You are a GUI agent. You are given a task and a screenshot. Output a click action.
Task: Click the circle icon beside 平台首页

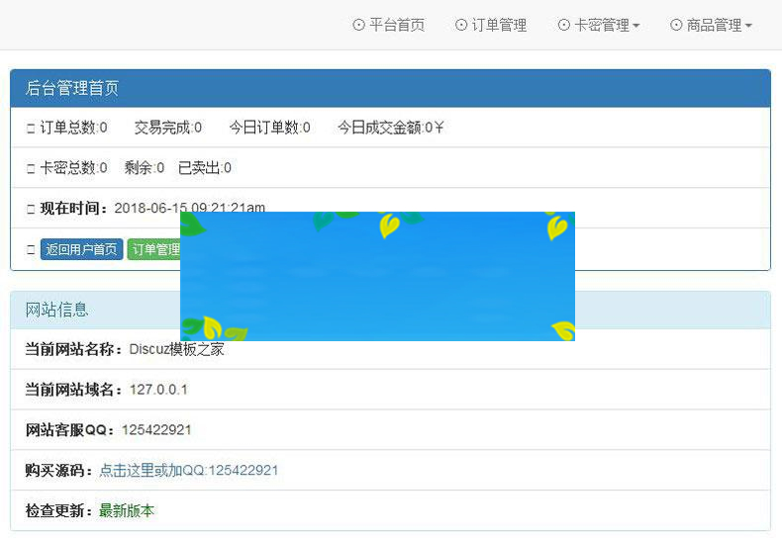(358, 26)
